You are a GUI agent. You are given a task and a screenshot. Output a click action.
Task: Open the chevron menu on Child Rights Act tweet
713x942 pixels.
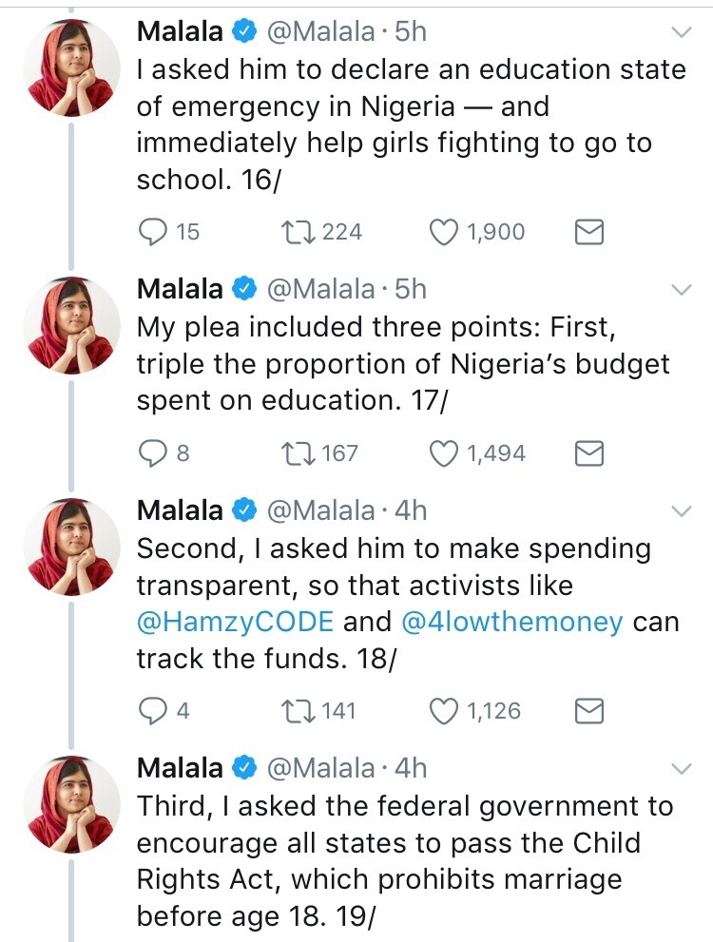[x=682, y=768]
